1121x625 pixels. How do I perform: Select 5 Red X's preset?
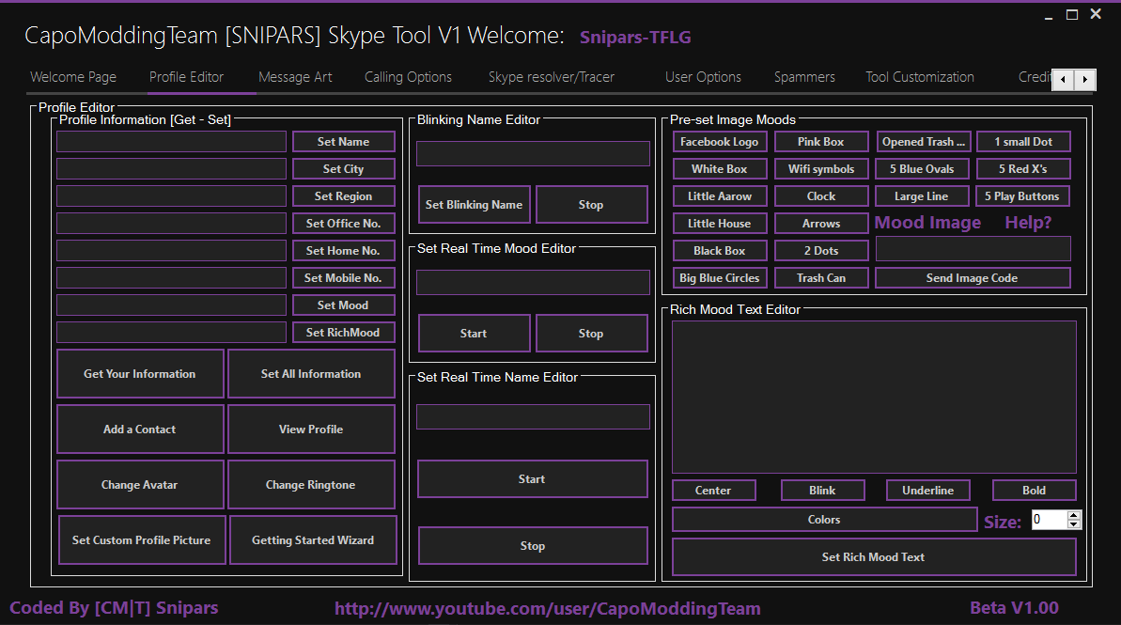[x=1024, y=169]
